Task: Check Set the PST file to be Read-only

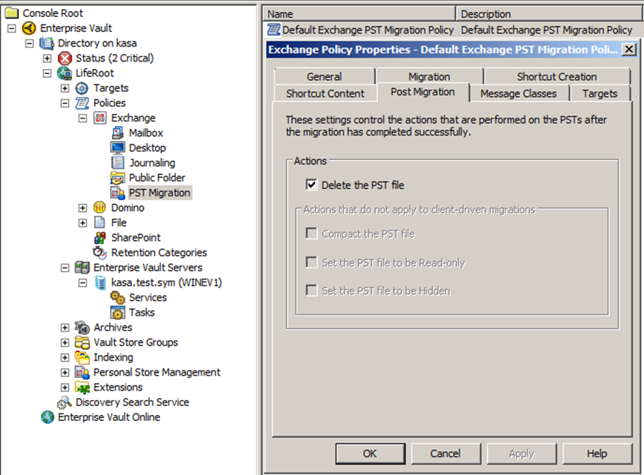Action: pos(311,262)
